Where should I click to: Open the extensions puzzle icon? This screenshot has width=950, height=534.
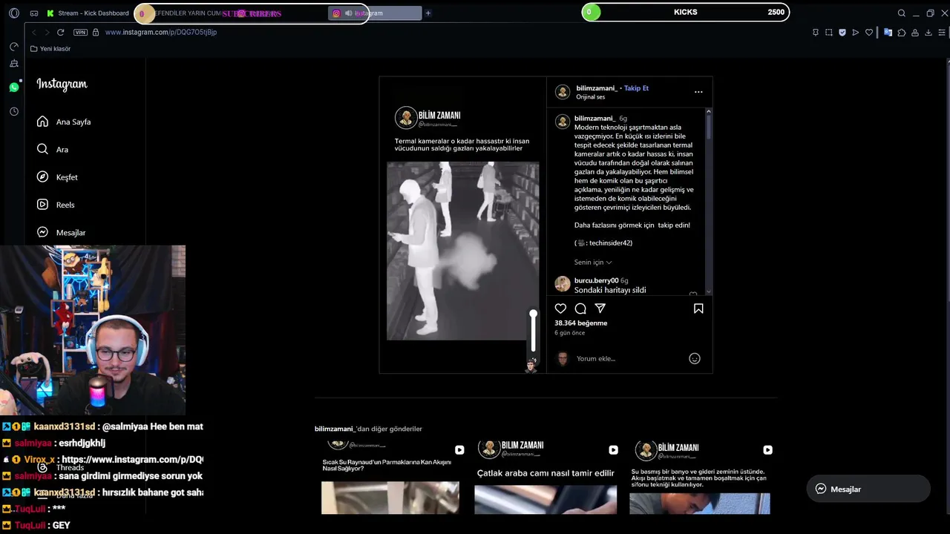click(902, 33)
